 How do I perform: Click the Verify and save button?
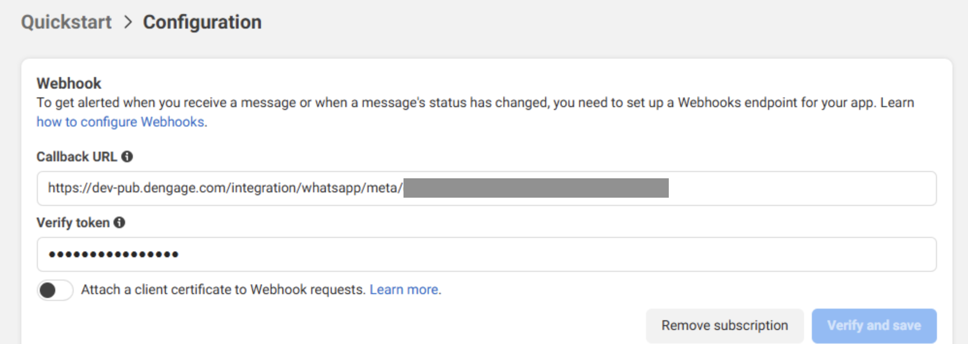coord(874,326)
